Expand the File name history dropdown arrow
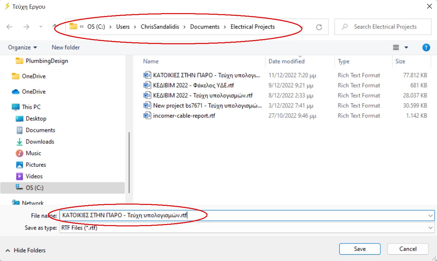This screenshot has width=437, height=261. click(x=430, y=216)
